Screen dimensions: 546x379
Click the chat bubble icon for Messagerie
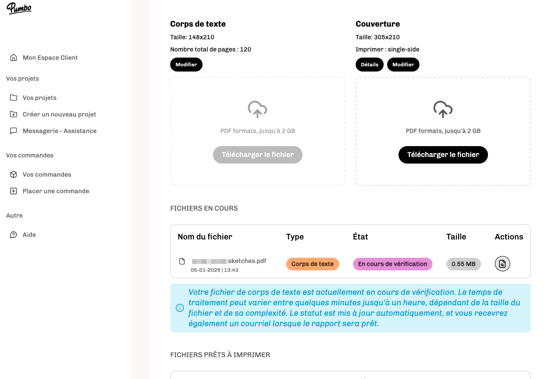(14, 131)
